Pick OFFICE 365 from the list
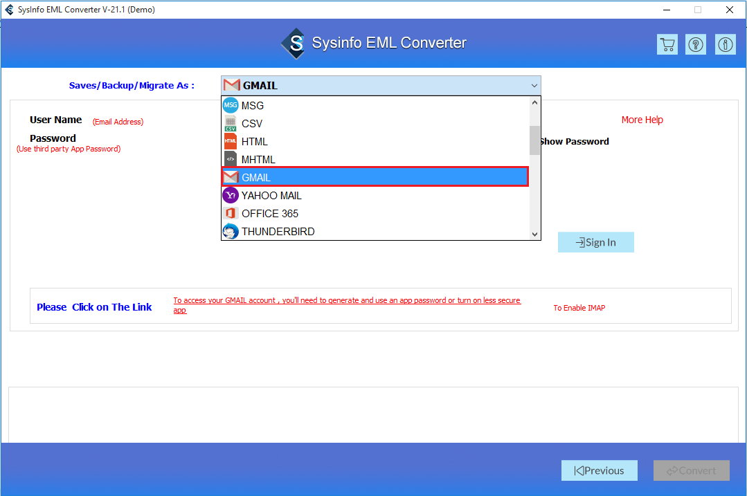This screenshot has width=747, height=496. 375,213
